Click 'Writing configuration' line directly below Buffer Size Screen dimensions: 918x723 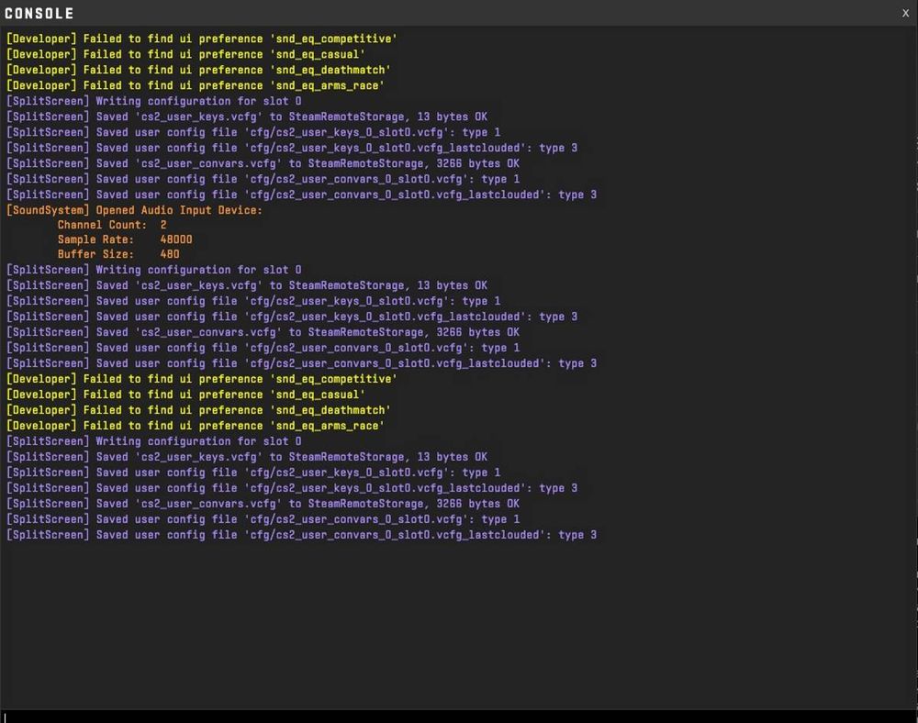pyautogui.click(x=153, y=270)
